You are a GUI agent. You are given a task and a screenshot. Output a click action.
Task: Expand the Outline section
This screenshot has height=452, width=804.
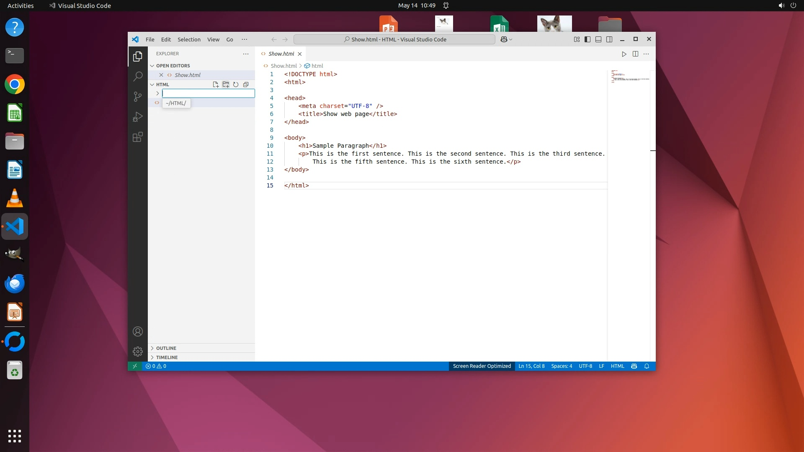pyautogui.click(x=166, y=348)
